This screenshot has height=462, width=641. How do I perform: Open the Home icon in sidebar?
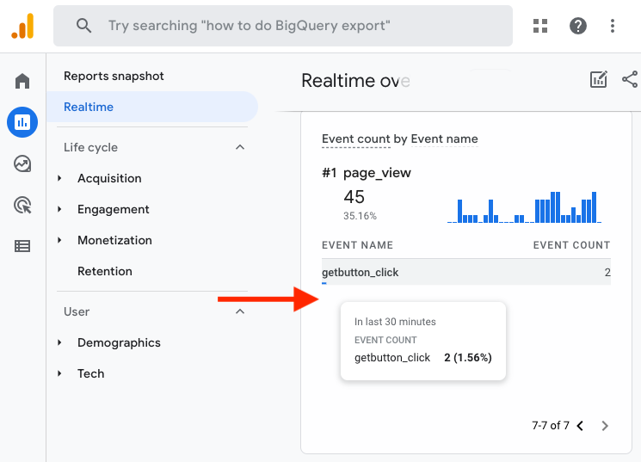click(x=22, y=82)
